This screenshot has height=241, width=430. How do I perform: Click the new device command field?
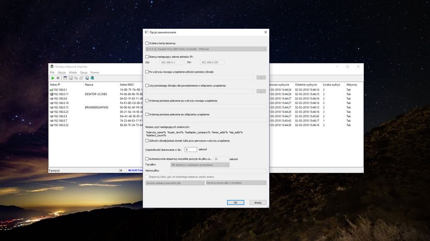[x=206, y=107]
